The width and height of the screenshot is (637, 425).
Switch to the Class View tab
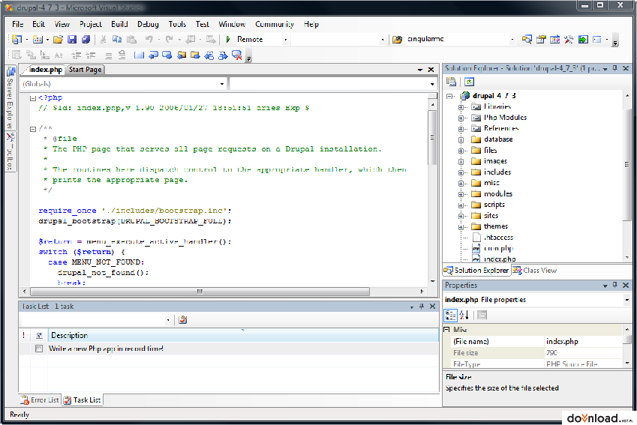click(x=534, y=271)
